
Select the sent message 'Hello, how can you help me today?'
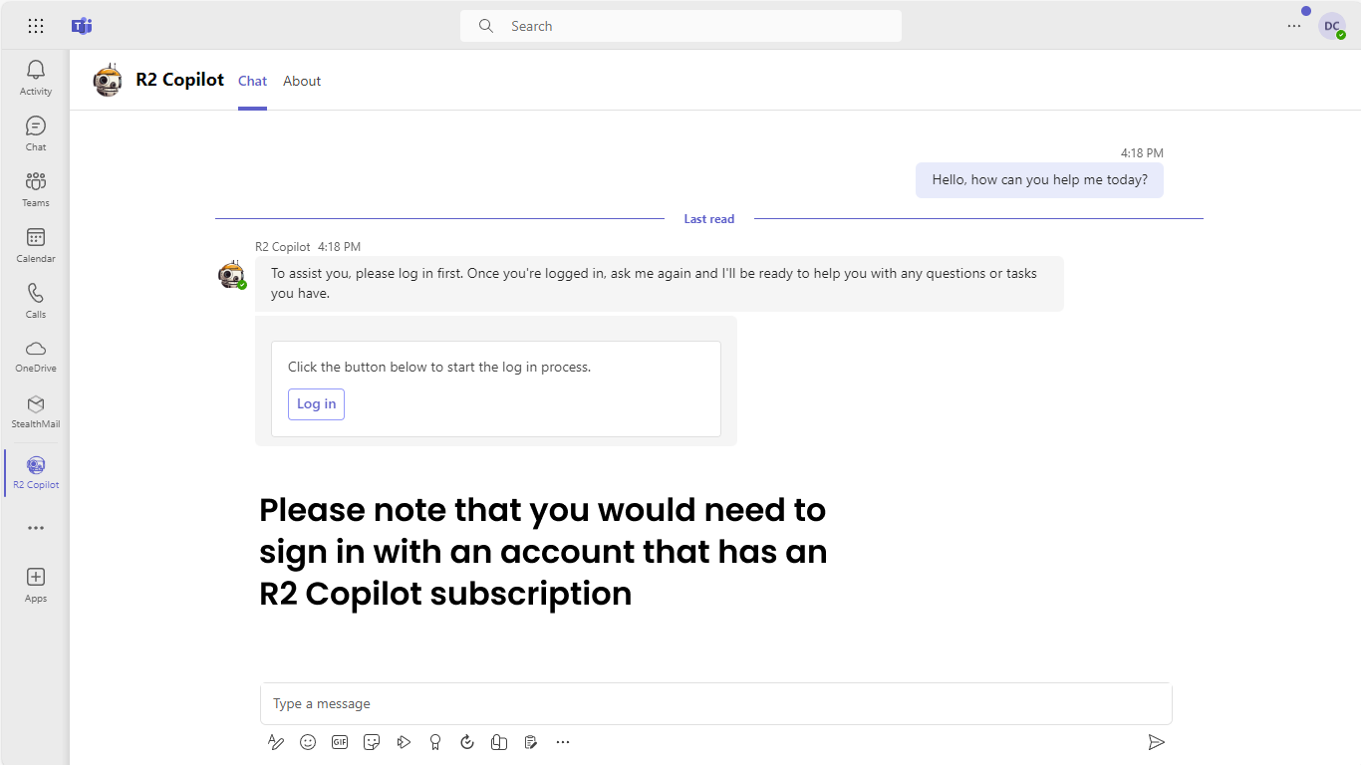pyautogui.click(x=1039, y=180)
